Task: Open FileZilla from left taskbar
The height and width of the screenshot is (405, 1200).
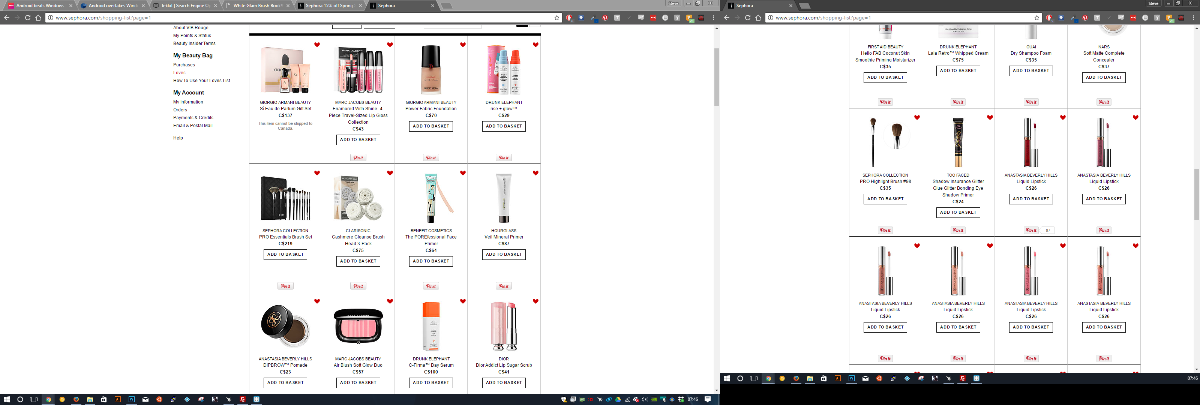Action: [242, 399]
